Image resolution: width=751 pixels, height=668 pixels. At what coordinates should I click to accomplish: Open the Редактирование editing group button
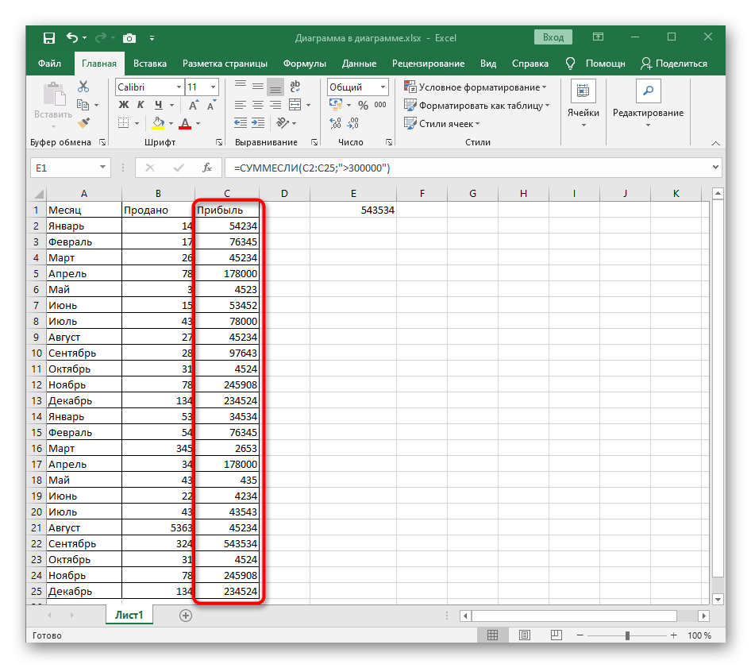(x=648, y=104)
